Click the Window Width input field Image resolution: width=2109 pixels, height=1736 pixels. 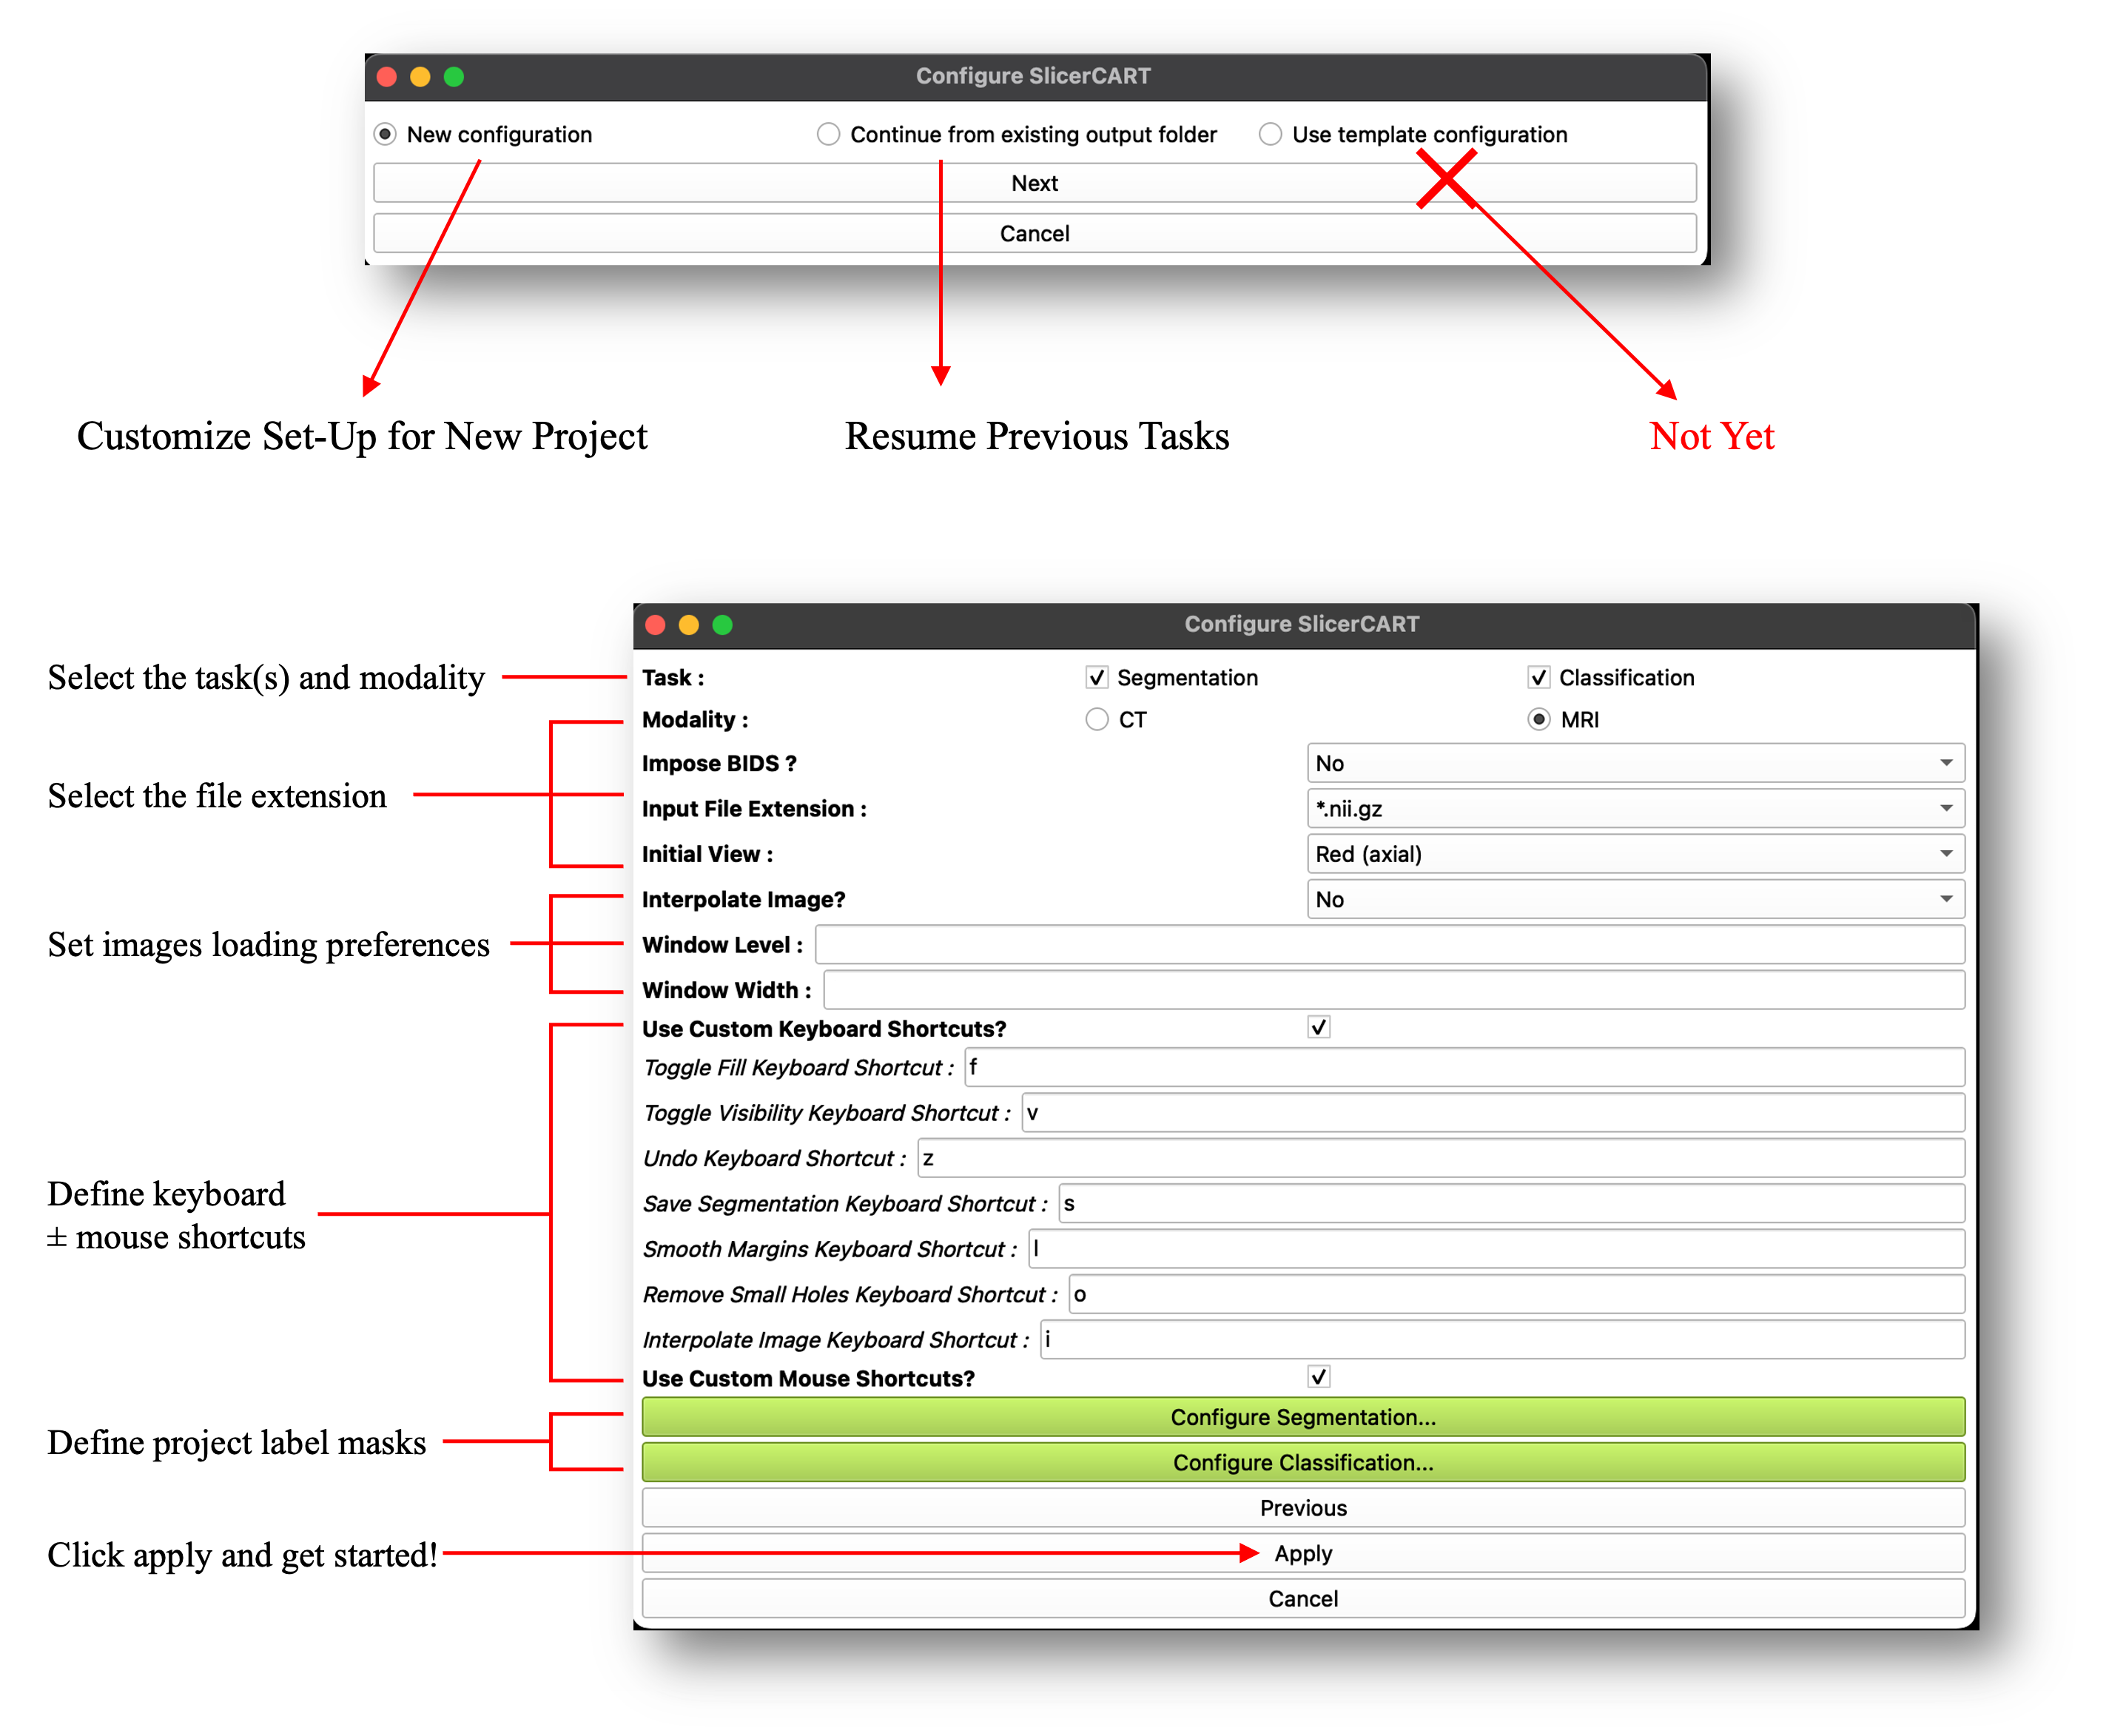point(1393,990)
